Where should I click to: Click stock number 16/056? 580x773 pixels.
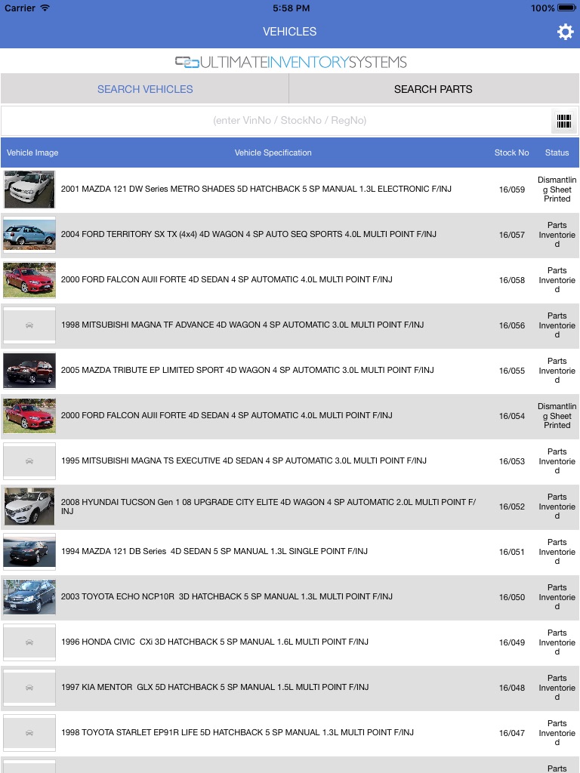[x=512, y=326]
